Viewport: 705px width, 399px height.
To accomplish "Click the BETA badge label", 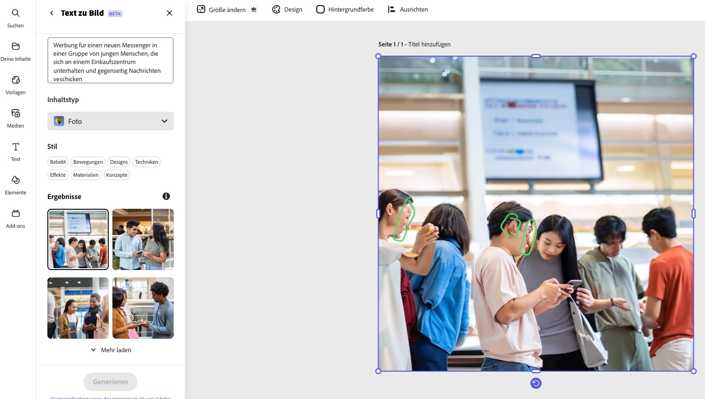I will (115, 13).
